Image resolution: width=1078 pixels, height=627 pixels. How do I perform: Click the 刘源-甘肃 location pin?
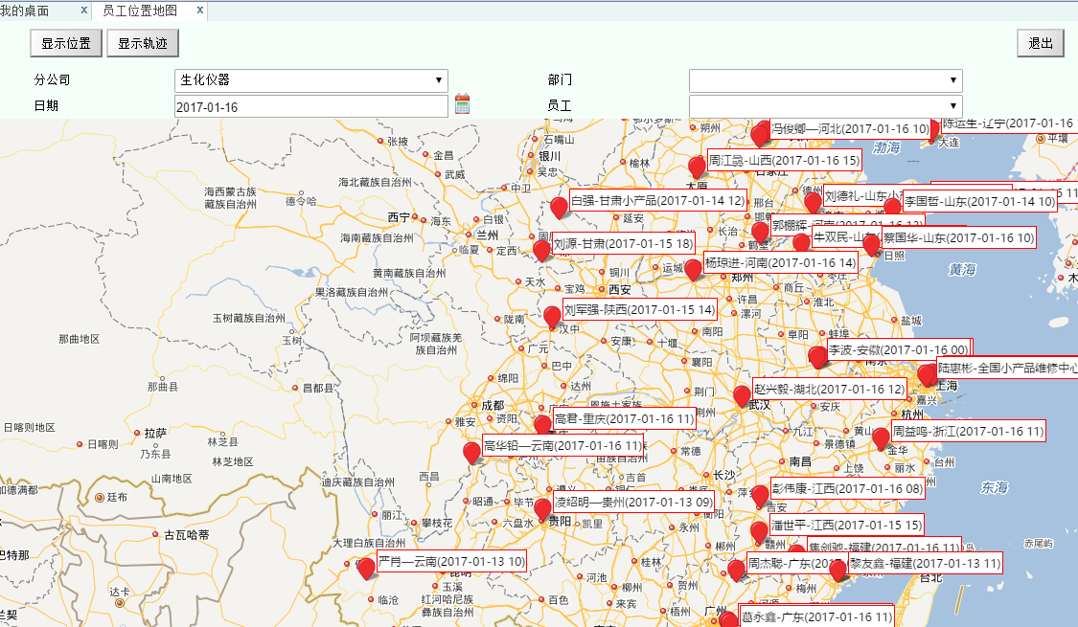(540, 250)
